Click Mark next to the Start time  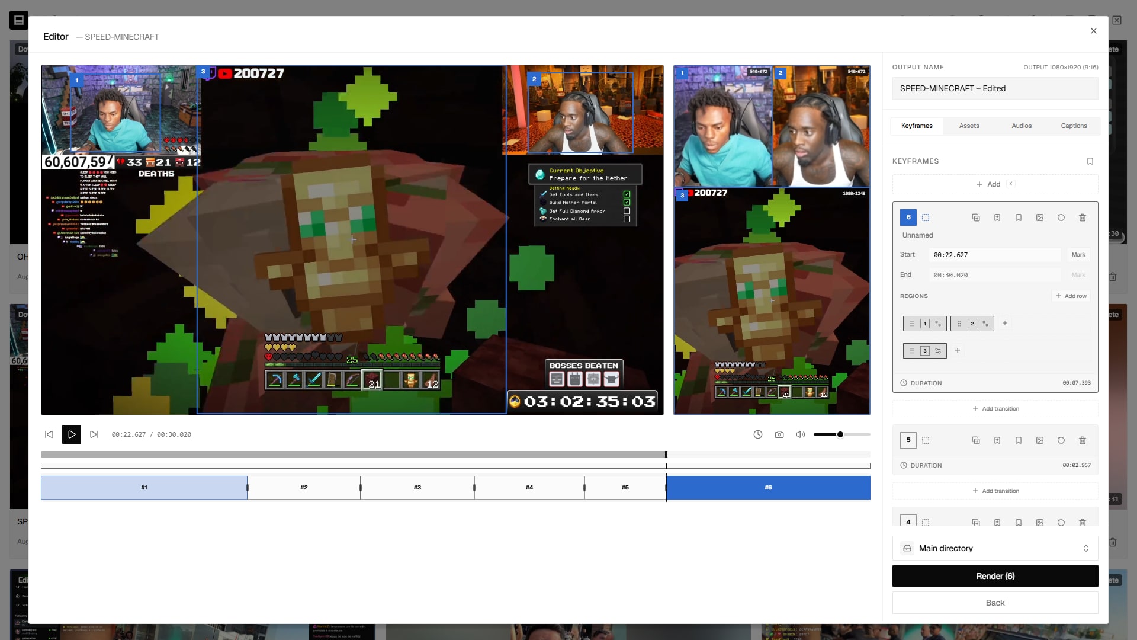1078,255
